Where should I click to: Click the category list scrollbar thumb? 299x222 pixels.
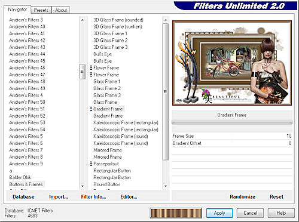[83, 72]
